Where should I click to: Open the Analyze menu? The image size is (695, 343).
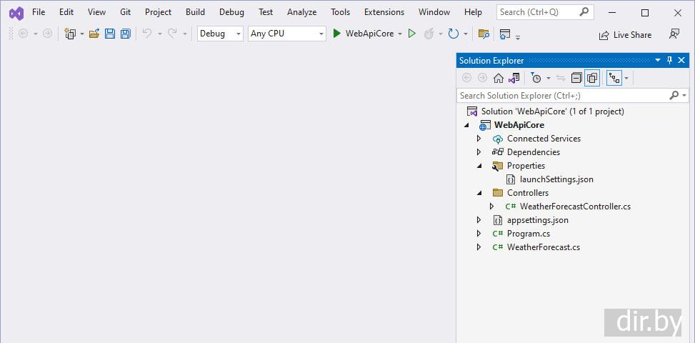[302, 12]
